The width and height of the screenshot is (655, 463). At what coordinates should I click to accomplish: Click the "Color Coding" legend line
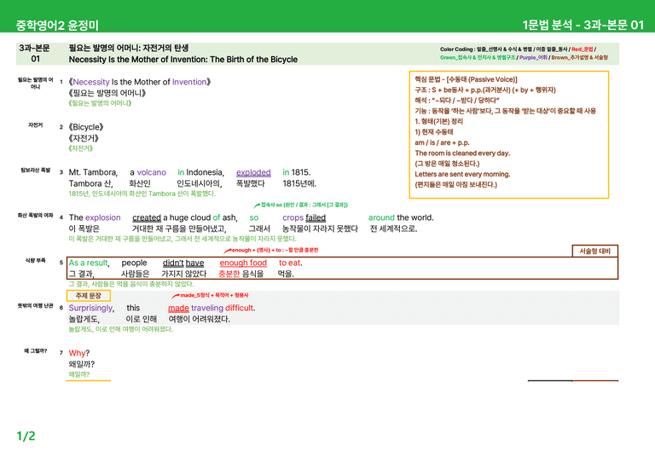pos(518,49)
